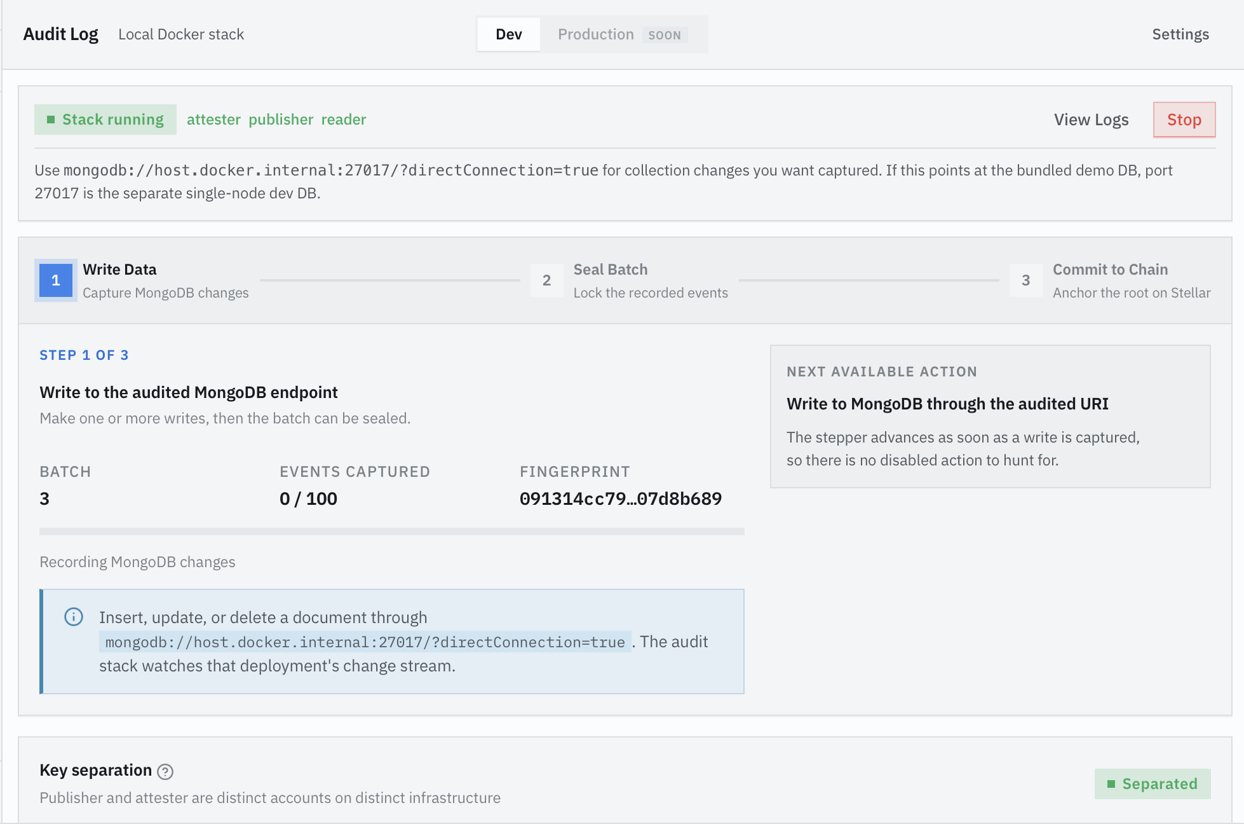
Task: Click the info icon in the blue notice
Action: 74,617
